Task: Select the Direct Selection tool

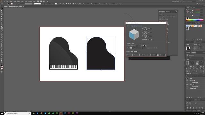Action: tap(2, 10)
